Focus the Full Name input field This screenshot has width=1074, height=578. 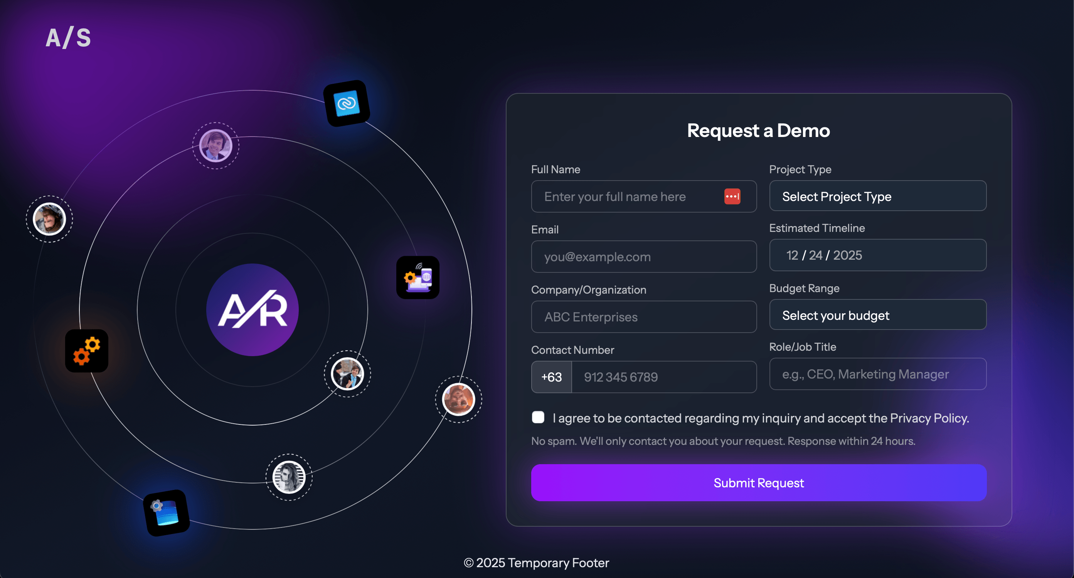(644, 196)
